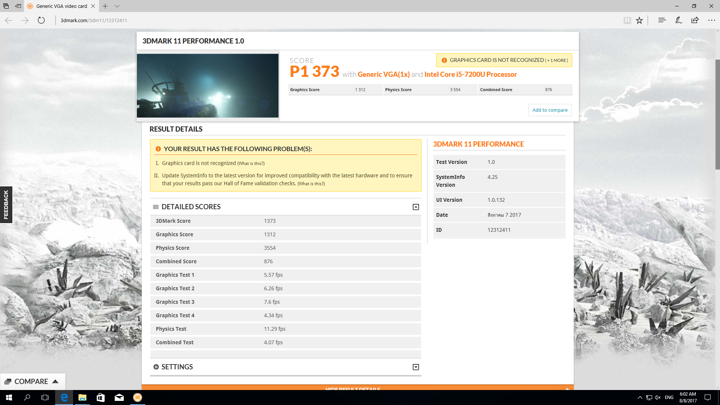This screenshot has height=405, width=720.
Task: Toggle Reading view in the toolbar
Action: coord(627,20)
